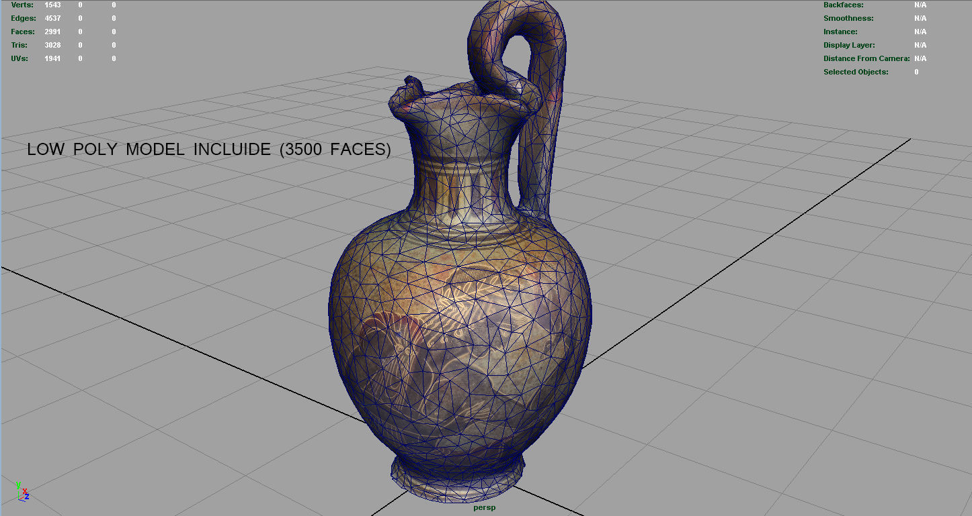The image size is (972, 516).
Task: Click the N/A value beside Instance
Action: click(x=920, y=32)
